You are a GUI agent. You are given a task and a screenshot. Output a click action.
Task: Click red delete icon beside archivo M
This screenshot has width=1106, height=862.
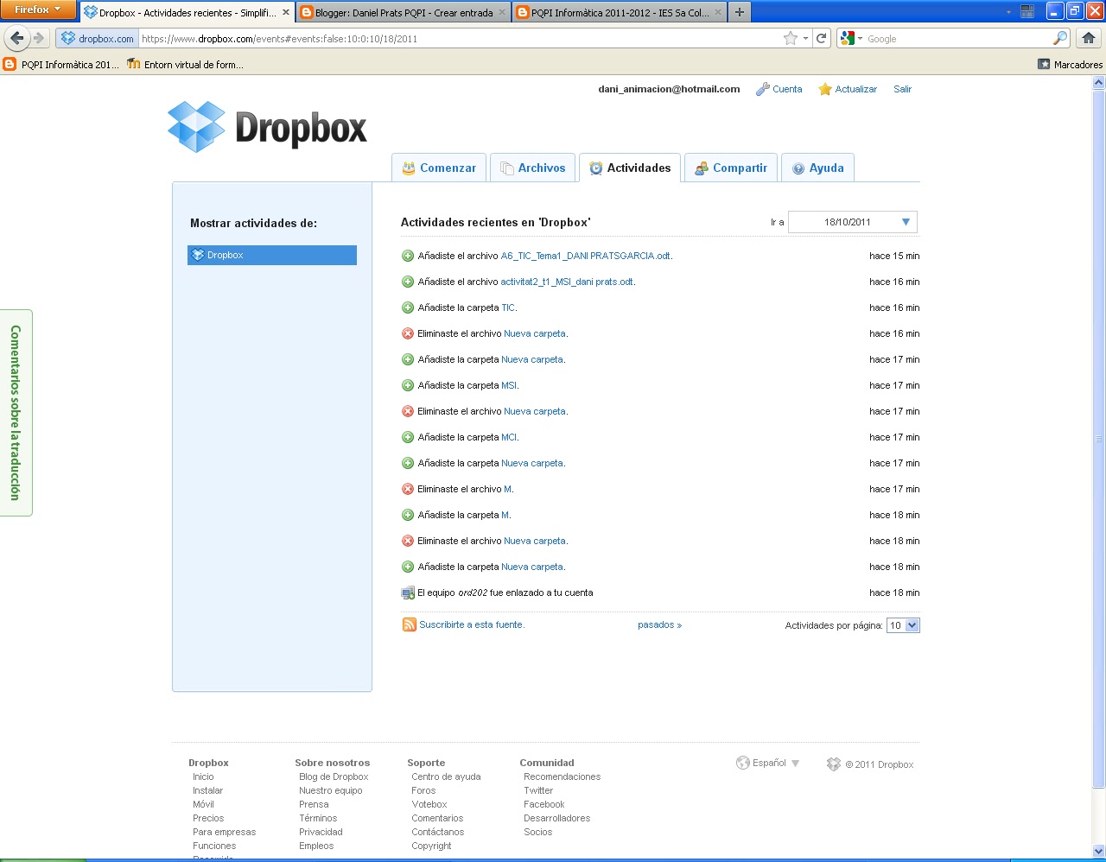click(x=408, y=489)
